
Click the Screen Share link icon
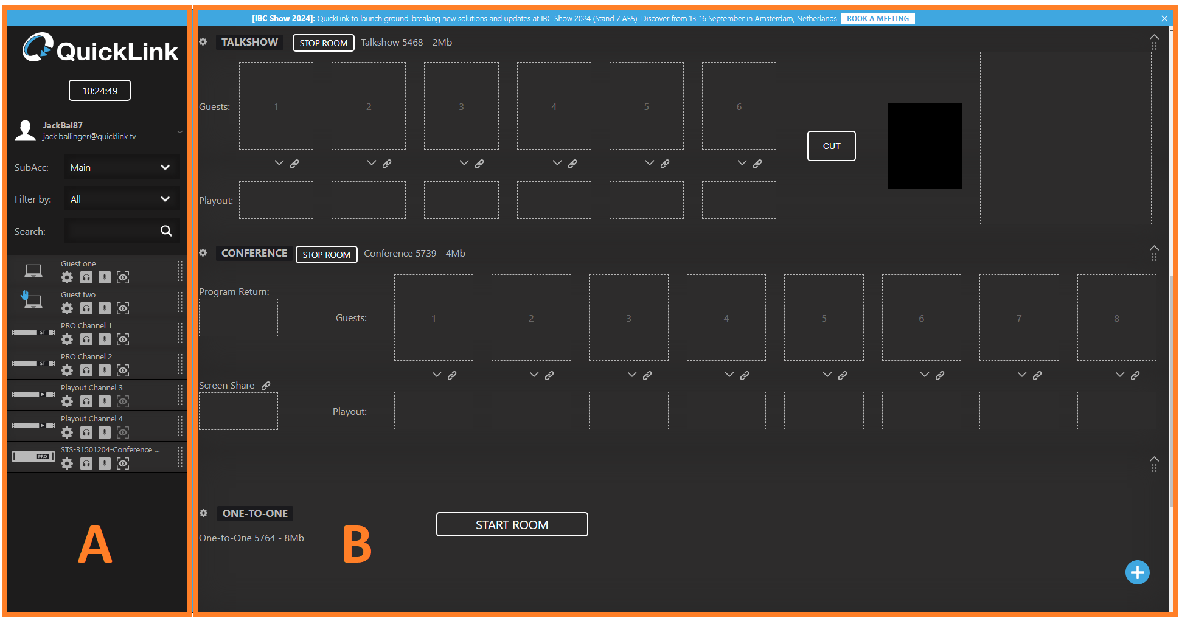[x=266, y=386]
